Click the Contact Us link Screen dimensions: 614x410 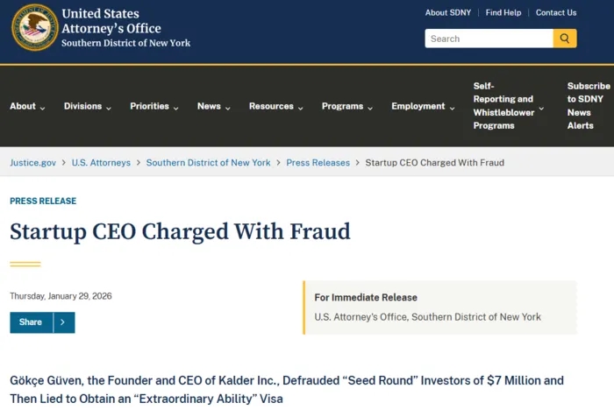[556, 13]
